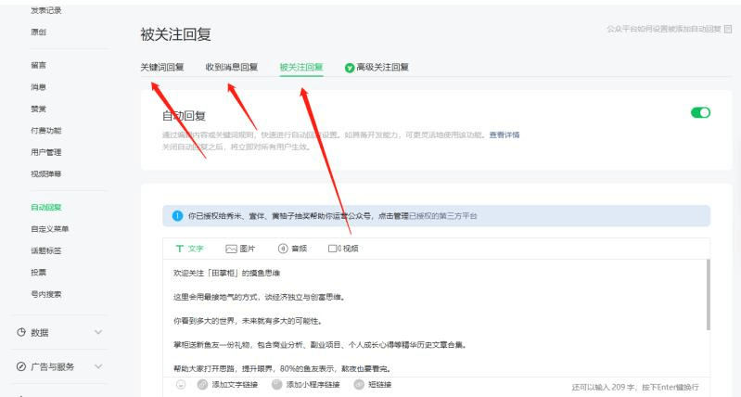Viewport: 741px width, 397px height.
Task: Open the 高级关注回复 tab
Action: click(x=382, y=67)
